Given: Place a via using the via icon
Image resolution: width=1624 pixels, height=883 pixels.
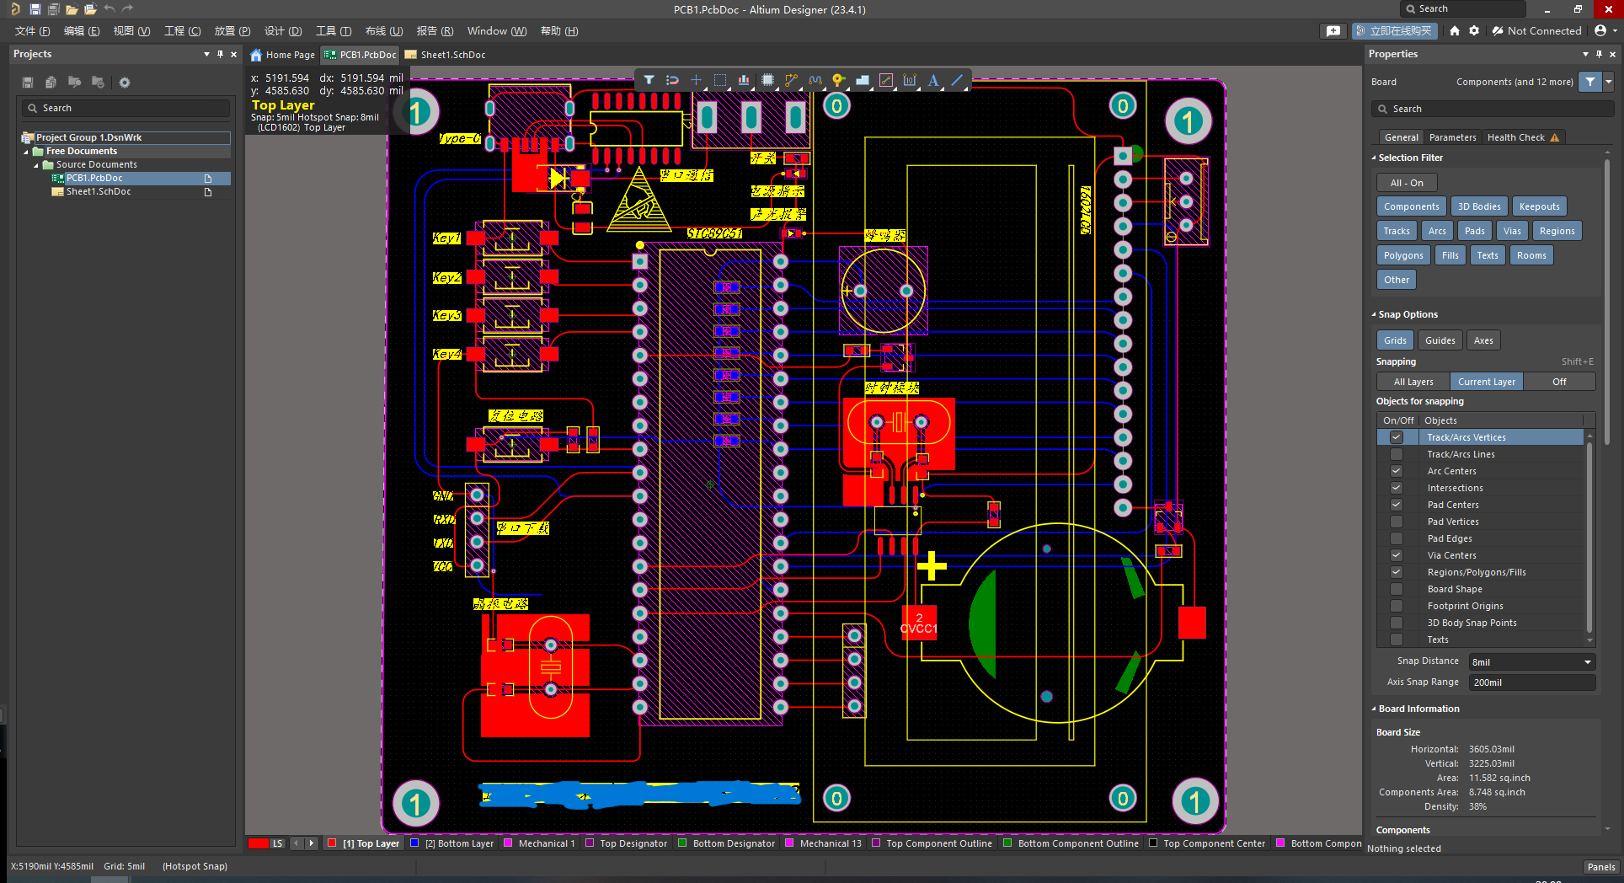Looking at the screenshot, I should coord(838,80).
